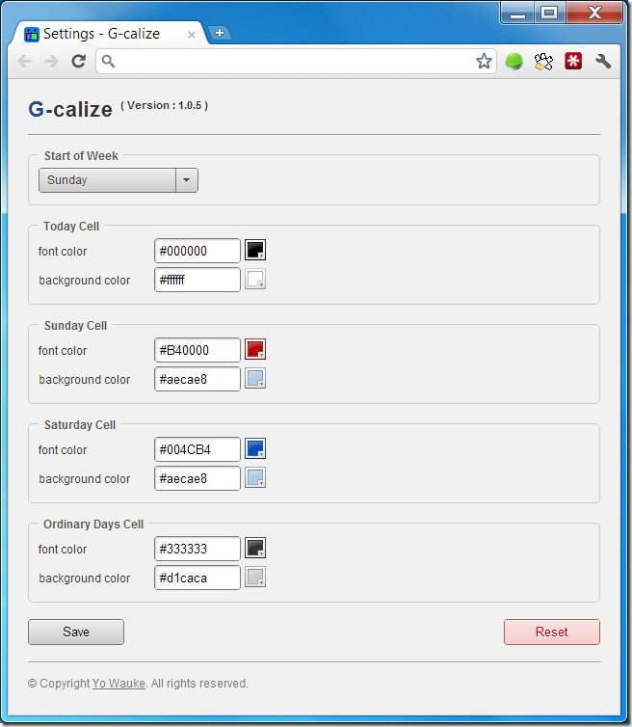This screenshot has height=727, width=632.
Task: Click Today Cell font color field #000000
Action: (x=197, y=251)
